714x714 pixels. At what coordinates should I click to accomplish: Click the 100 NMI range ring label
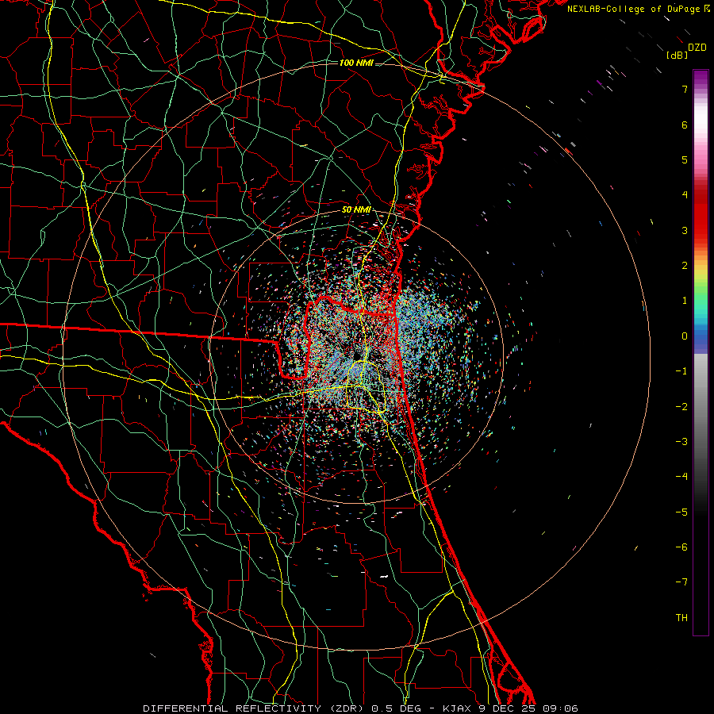coord(356,63)
